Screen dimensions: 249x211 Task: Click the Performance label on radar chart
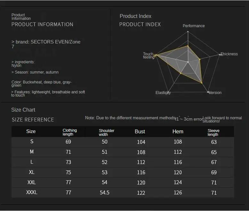[194, 26]
